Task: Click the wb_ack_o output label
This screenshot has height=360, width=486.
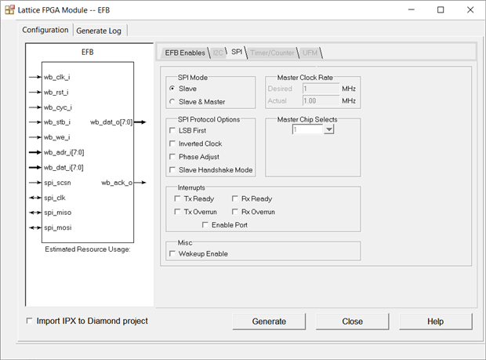Action: click(117, 183)
